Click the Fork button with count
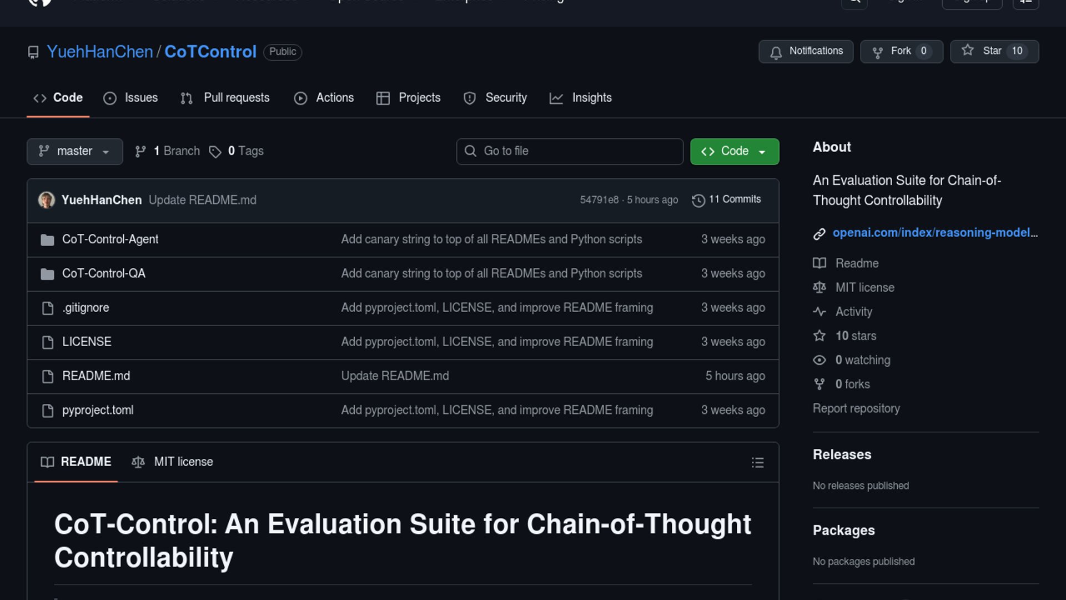Viewport: 1066px width, 600px height. pos(901,51)
